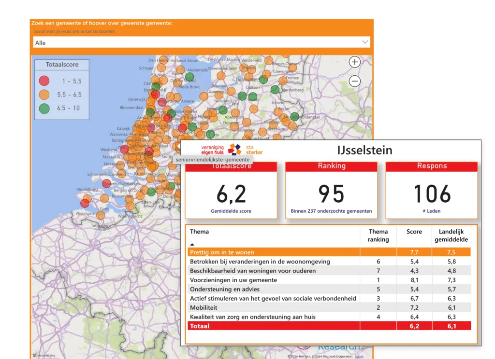Viewport: 495px width, 359px height.
Task: Click the dropdown chevron of the gemeente selector
Action: [365, 42]
